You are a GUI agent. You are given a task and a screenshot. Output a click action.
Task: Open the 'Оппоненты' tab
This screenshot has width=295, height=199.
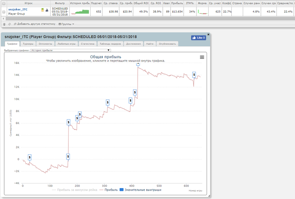(x=46, y=44)
